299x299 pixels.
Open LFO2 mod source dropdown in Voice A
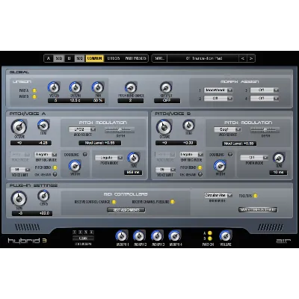82,129
